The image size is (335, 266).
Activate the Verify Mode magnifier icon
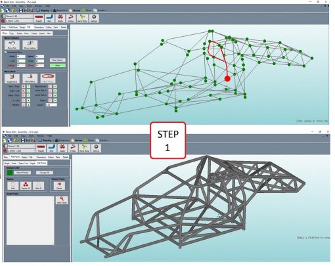pyautogui.click(x=62, y=200)
